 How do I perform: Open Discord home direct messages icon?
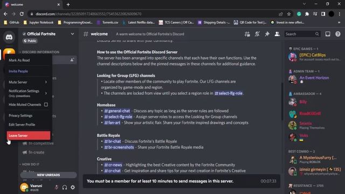(x=9, y=37)
